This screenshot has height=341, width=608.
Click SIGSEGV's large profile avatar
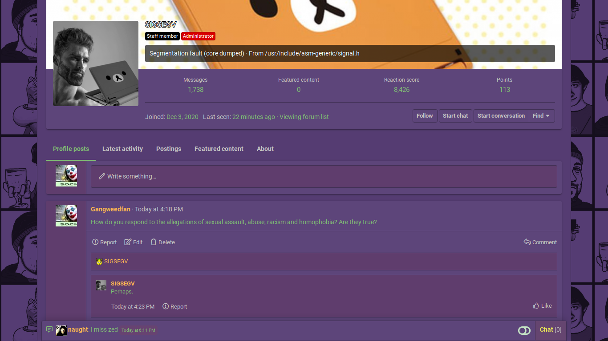click(96, 63)
